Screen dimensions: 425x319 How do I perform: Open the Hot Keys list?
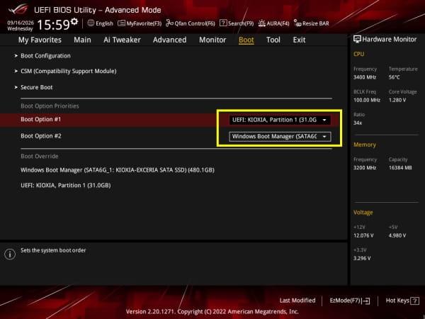(402, 301)
